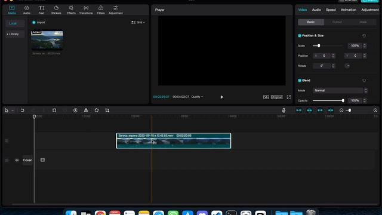Open the Crop tool
The height and width of the screenshot is (215, 382).
coord(107,110)
